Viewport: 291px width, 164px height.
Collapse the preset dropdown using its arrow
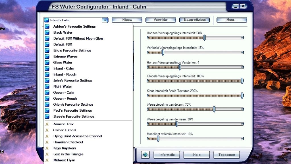tap(105, 20)
